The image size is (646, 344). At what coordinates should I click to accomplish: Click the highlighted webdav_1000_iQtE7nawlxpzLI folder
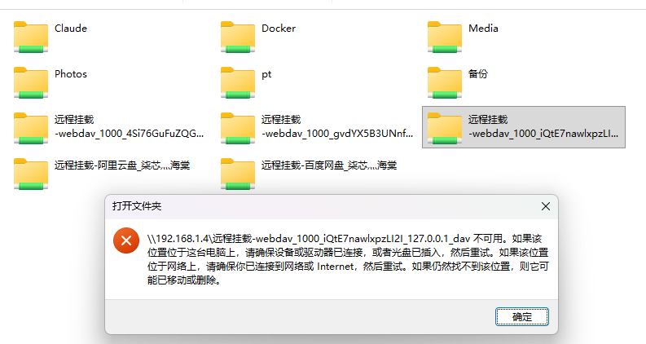pos(524,127)
